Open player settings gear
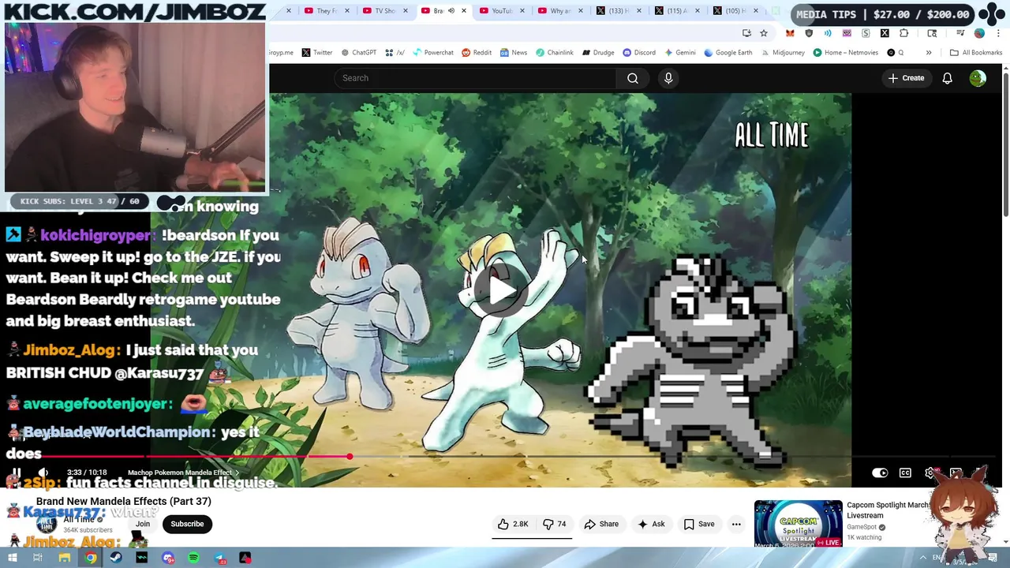1010x568 pixels. click(930, 473)
